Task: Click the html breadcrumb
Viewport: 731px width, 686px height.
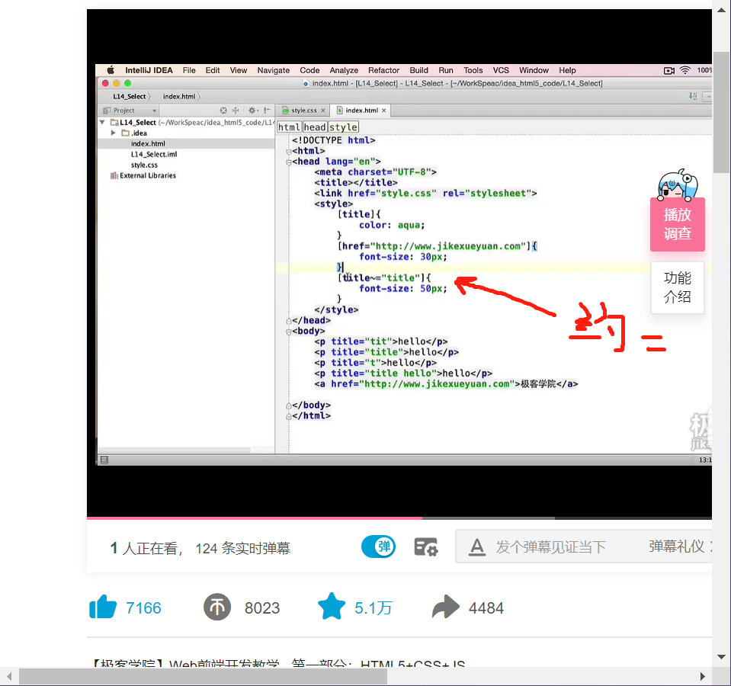Action: pos(289,127)
